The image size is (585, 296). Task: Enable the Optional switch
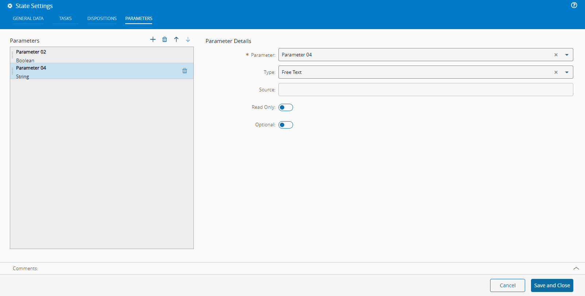286,125
